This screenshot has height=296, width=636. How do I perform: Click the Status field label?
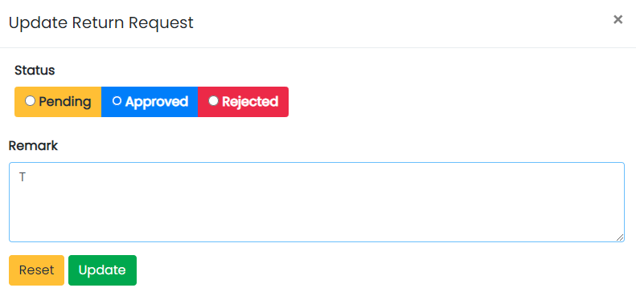[35, 71]
